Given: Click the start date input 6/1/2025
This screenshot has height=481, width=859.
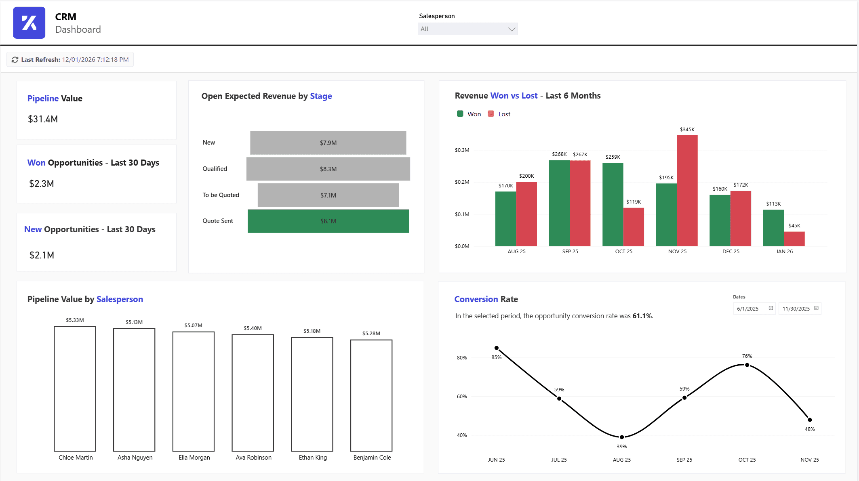Looking at the screenshot, I should click(x=748, y=309).
